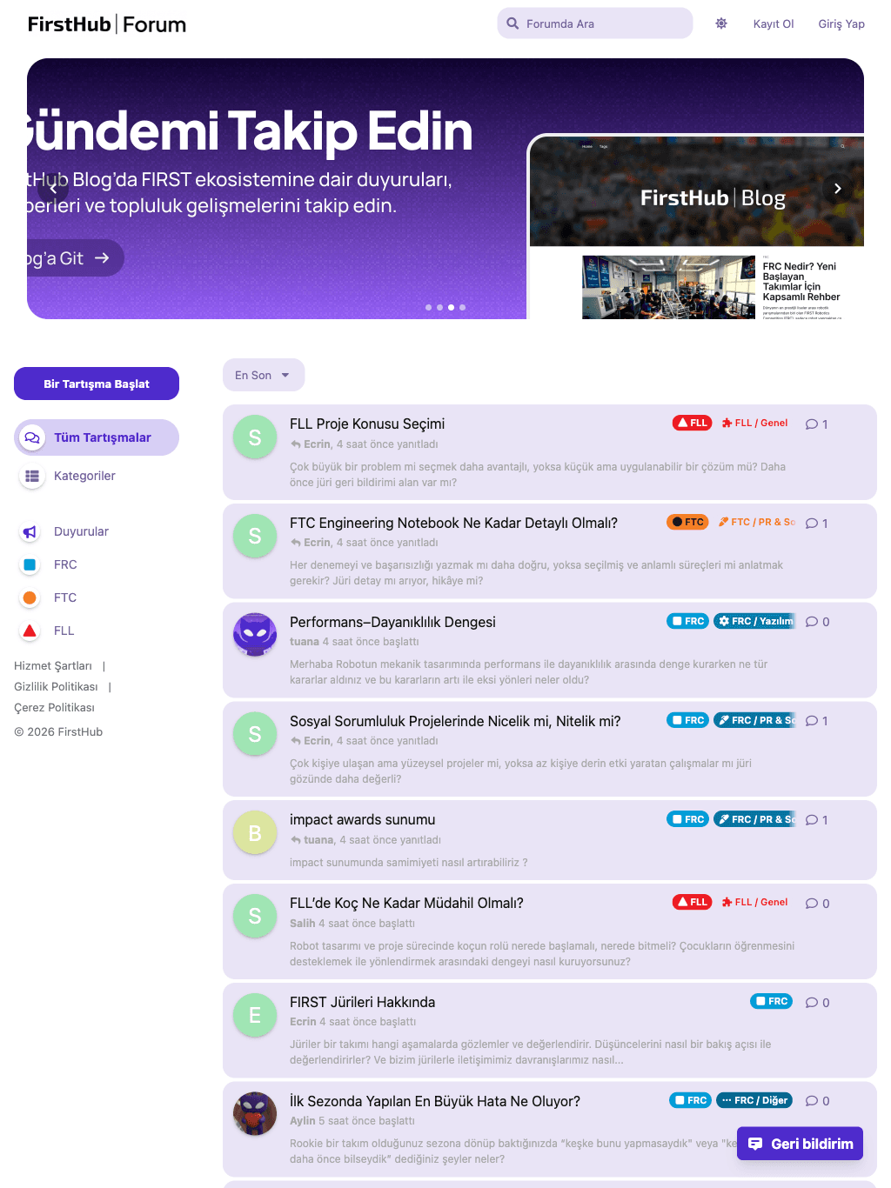Click the blue FRC square icon
Viewport: 891px width, 1188px height.
(x=30, y=564)
